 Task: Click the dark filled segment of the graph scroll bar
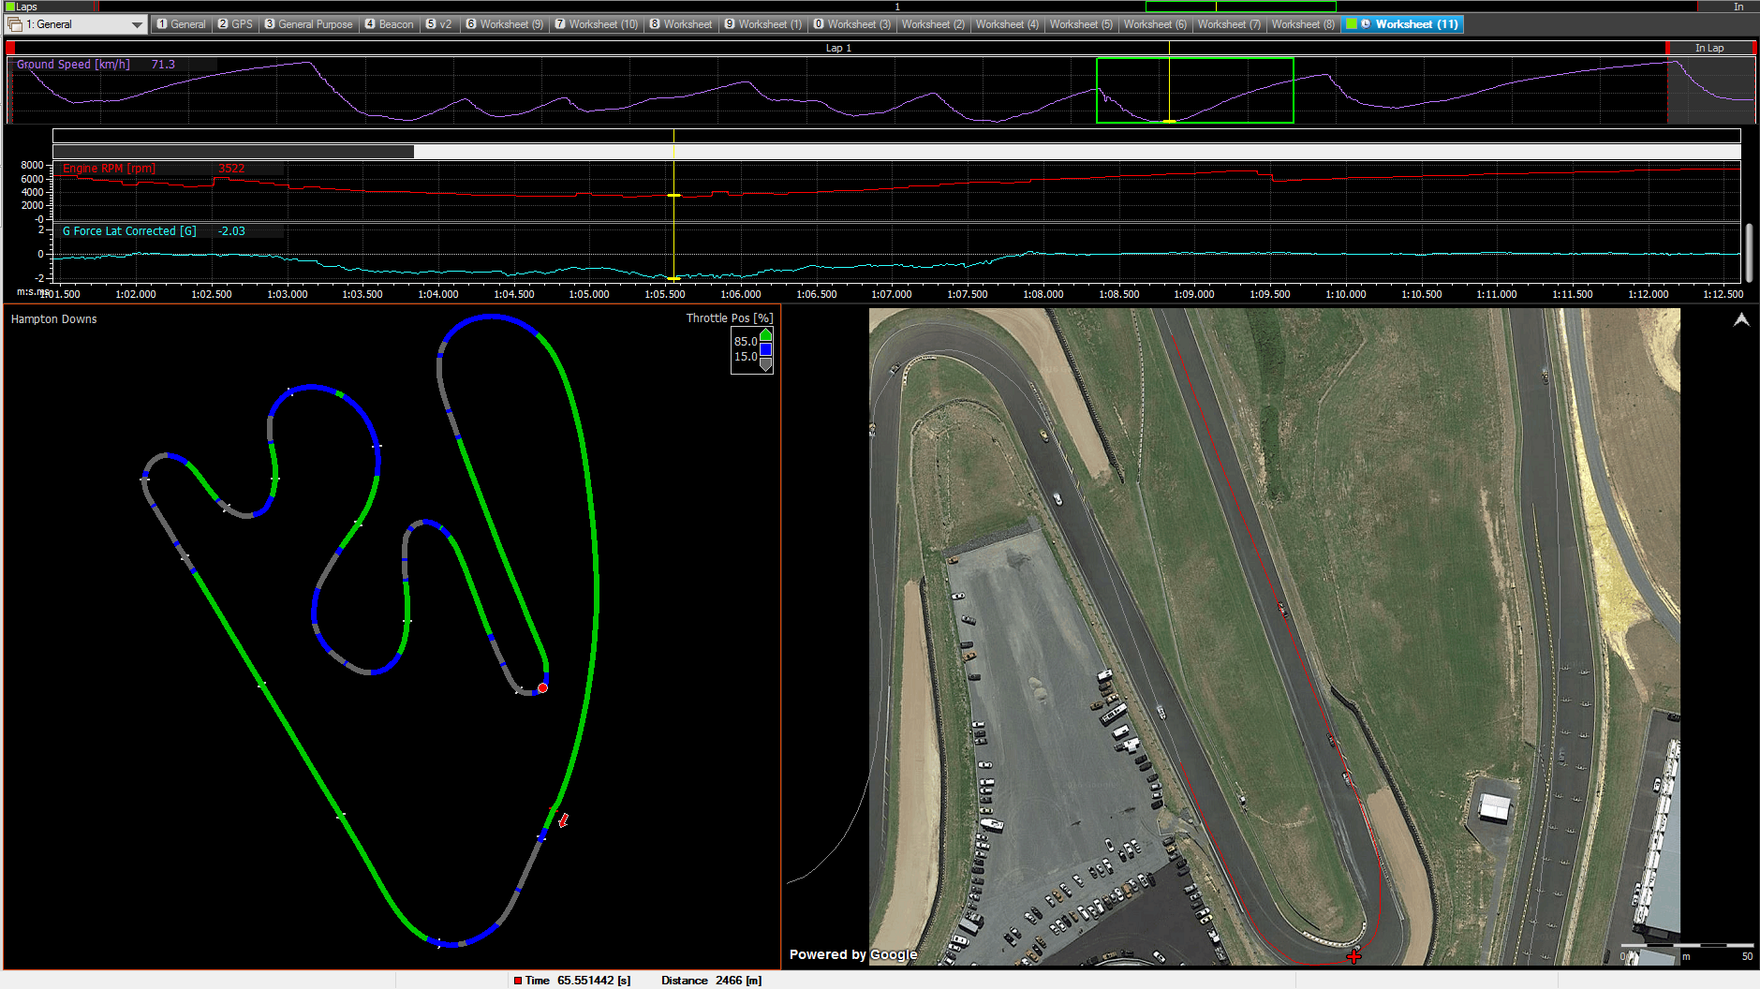coord(233,152)
